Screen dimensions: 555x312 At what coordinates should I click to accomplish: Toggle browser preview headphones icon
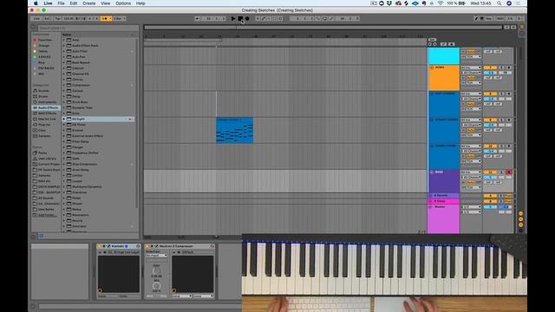(41, 236)
